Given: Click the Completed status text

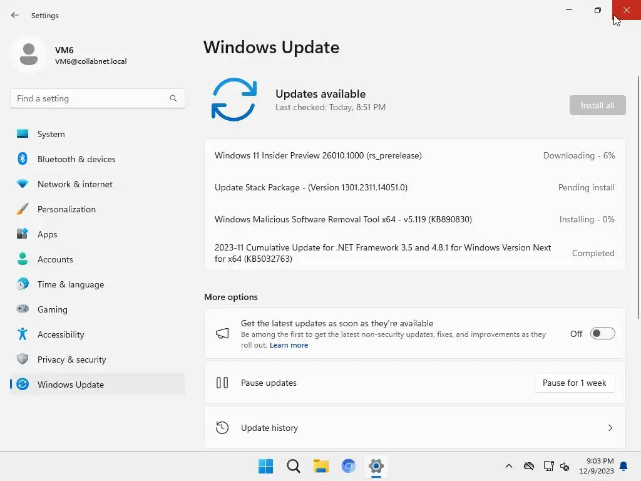Looking at the screenshot, I should [x=593, y=253].
